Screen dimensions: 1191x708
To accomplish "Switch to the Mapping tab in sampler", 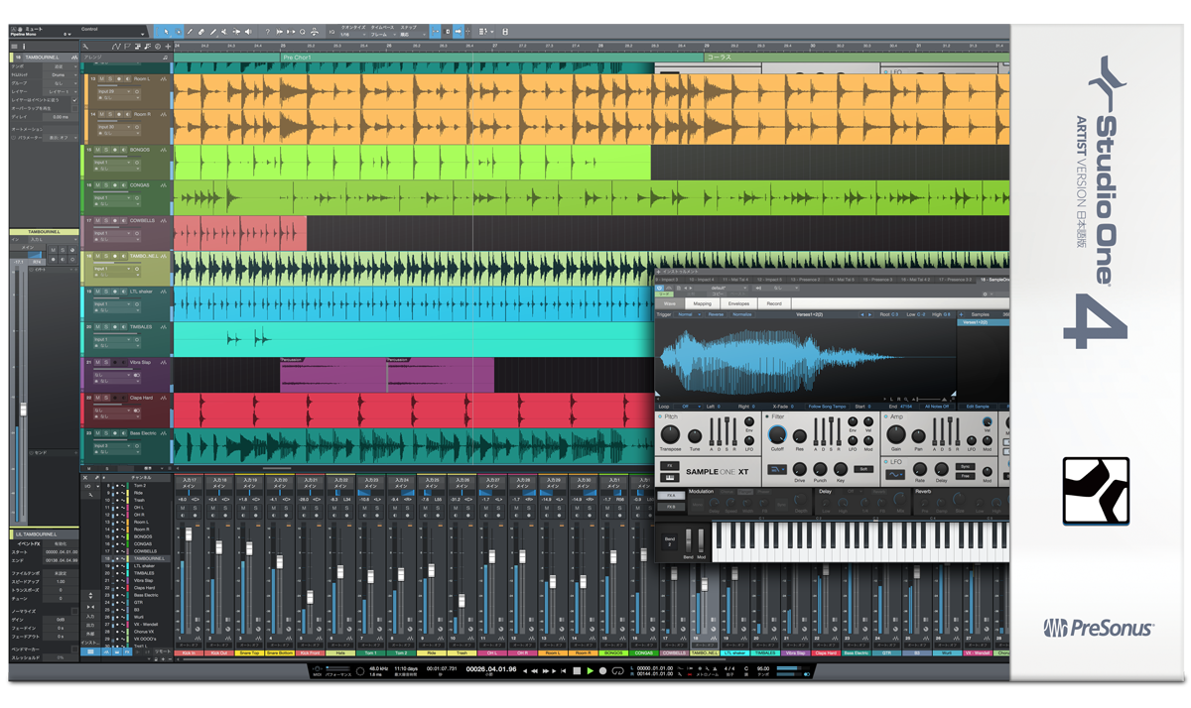I will point(702,303).
